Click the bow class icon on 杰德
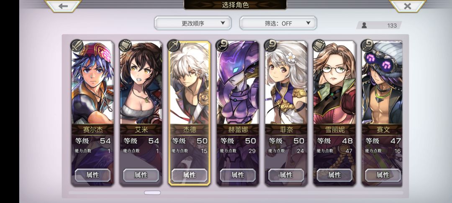Screen dimensions: 452x203 tap(174, 46)
